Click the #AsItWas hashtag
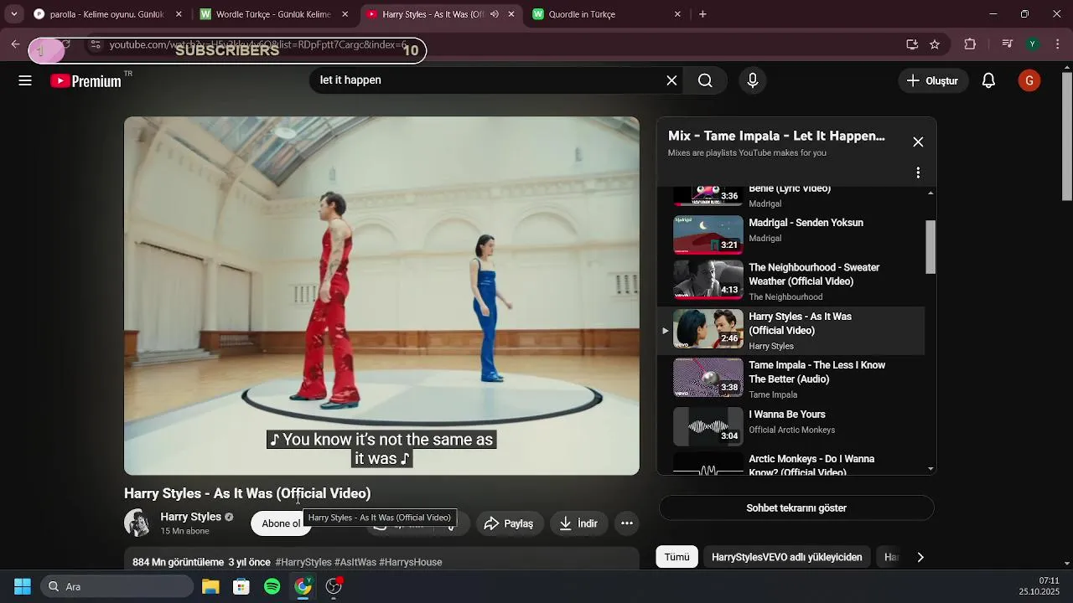1073x603 pixels. coord(355,562)
